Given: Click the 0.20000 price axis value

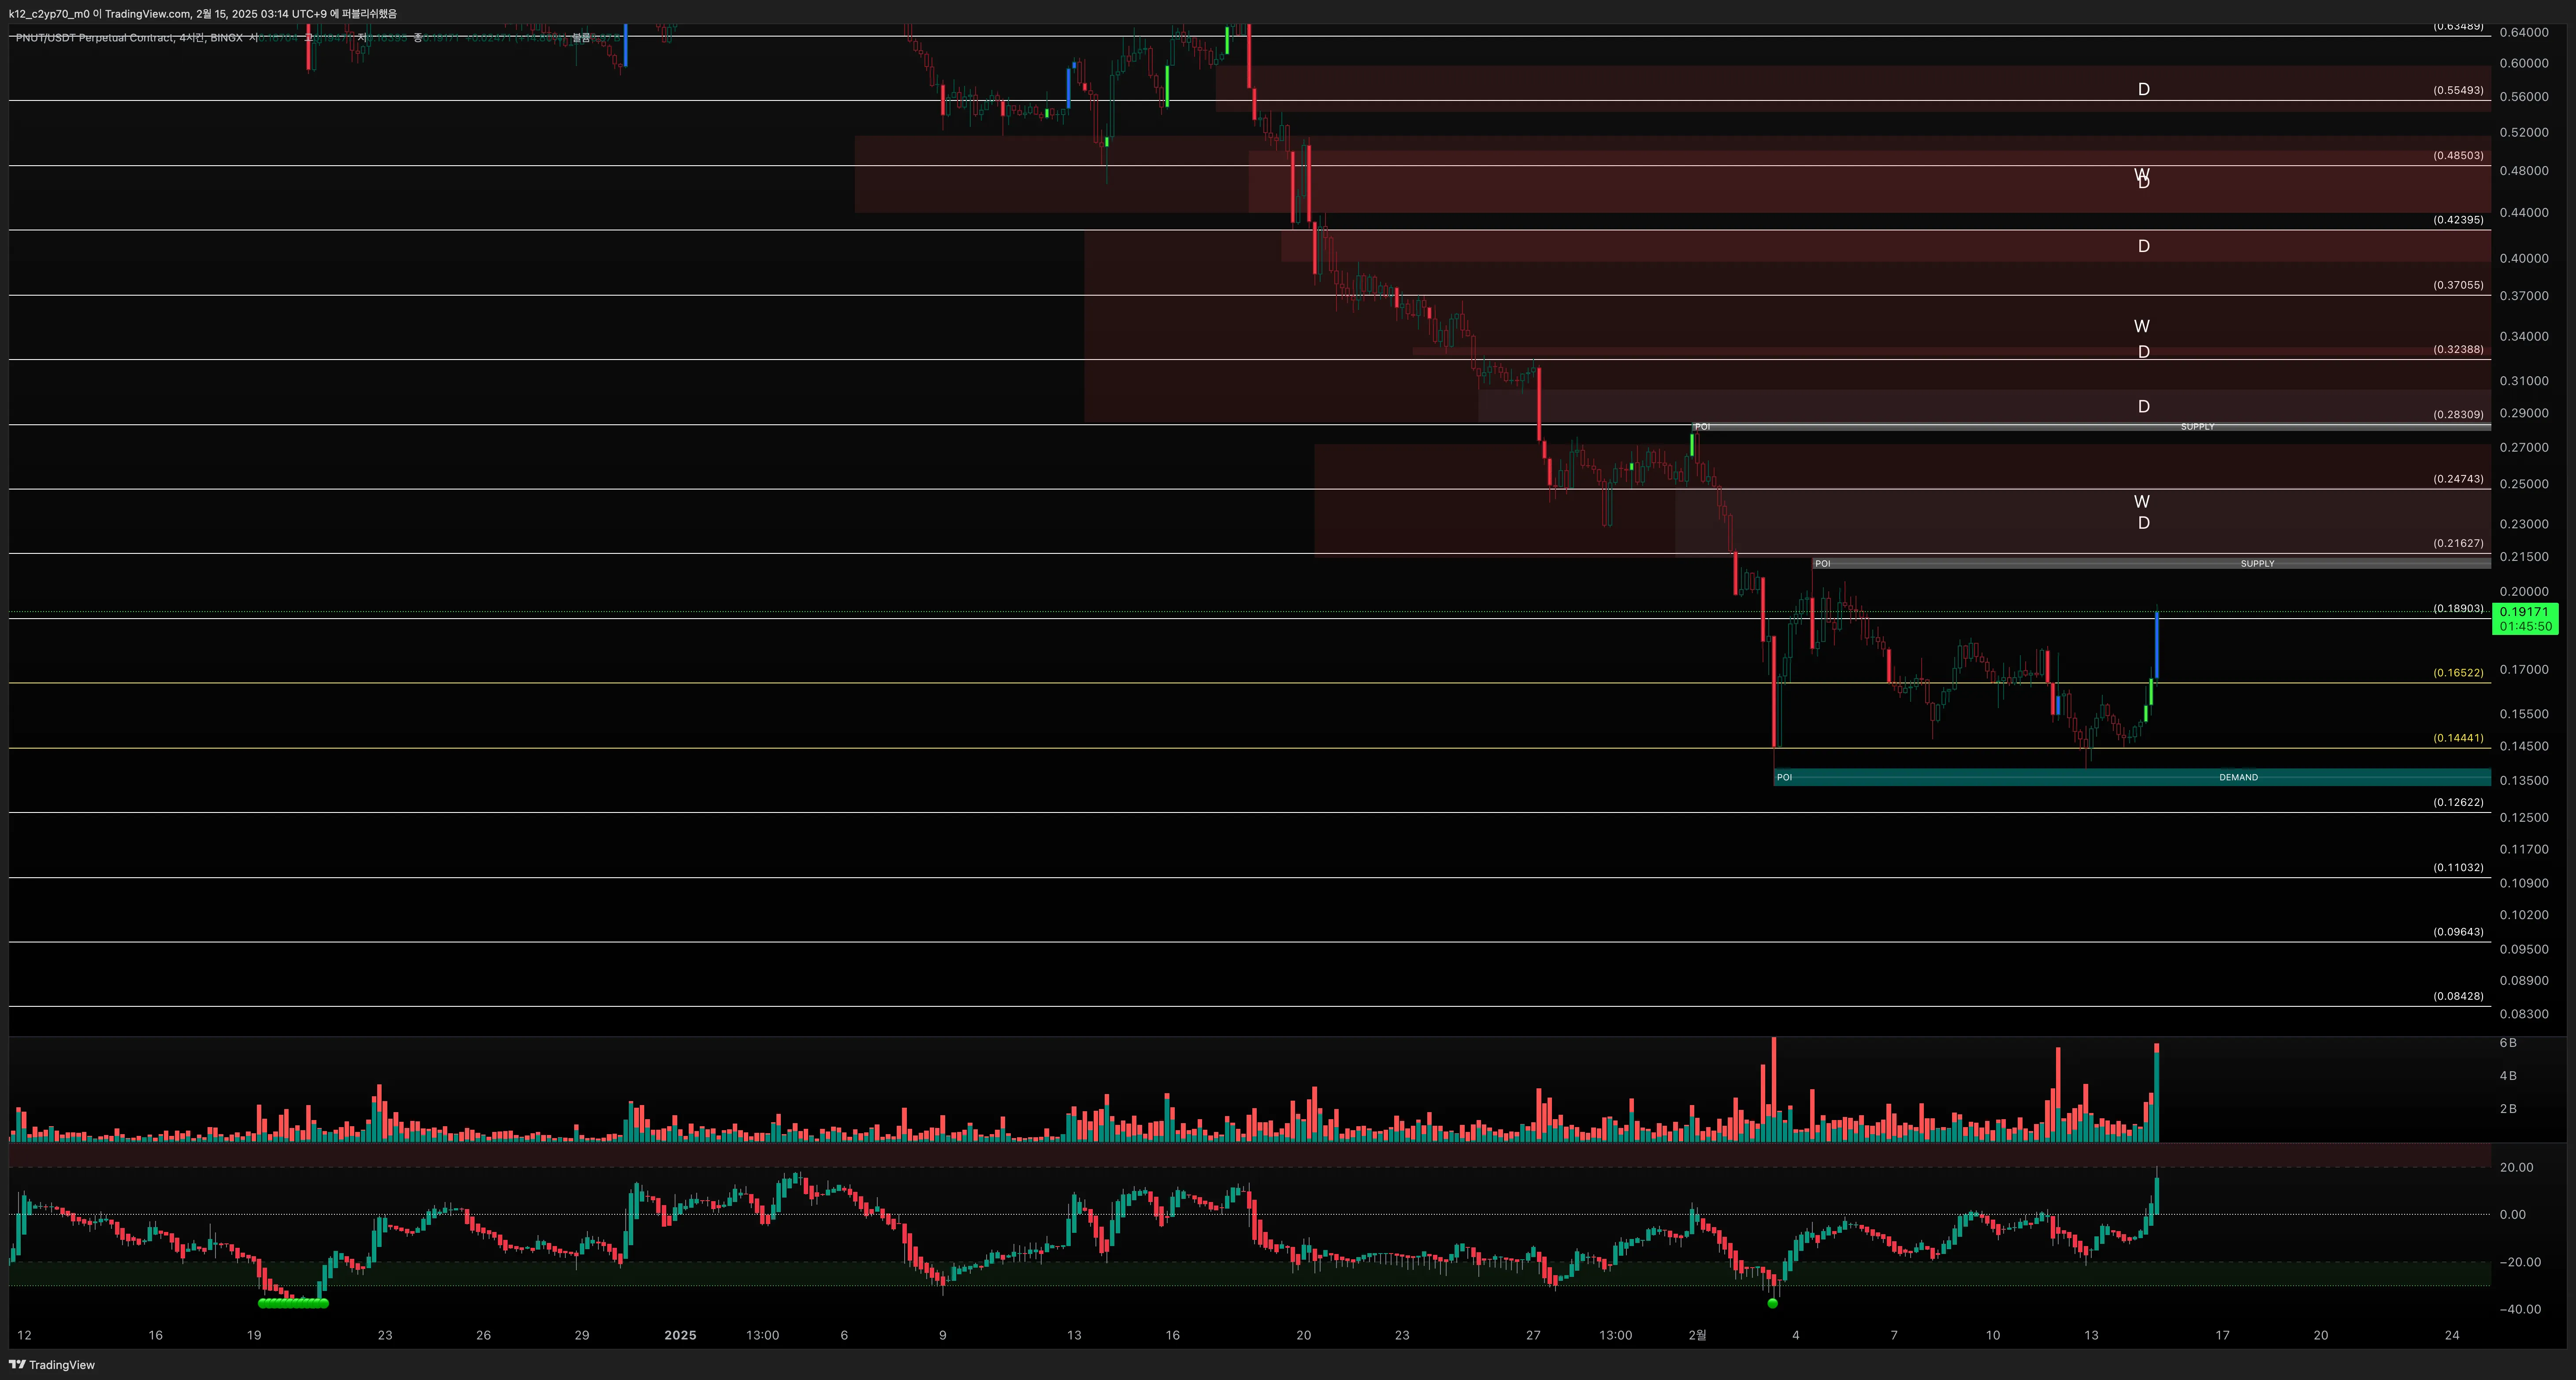Looking at the screenshot, I should 2524,592.
